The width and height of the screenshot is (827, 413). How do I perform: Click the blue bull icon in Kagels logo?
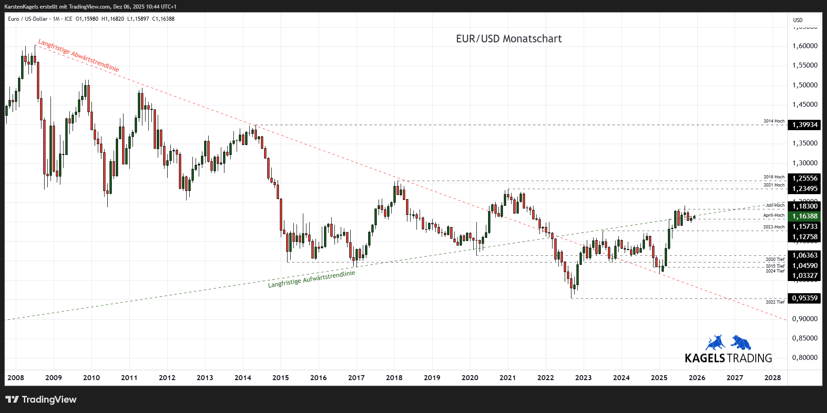715,343
